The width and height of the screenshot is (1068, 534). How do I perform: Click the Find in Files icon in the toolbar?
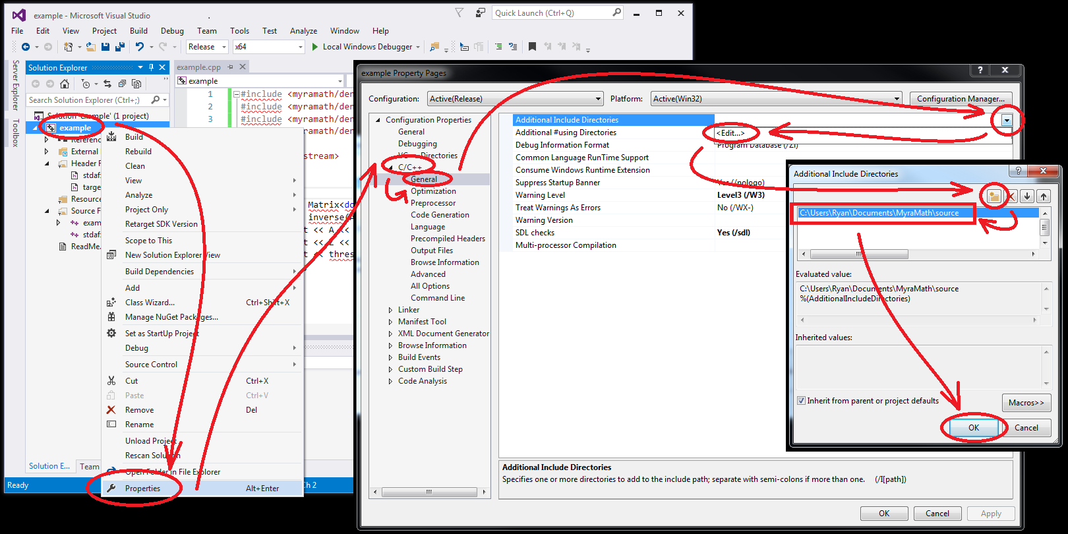coord(434,47)
